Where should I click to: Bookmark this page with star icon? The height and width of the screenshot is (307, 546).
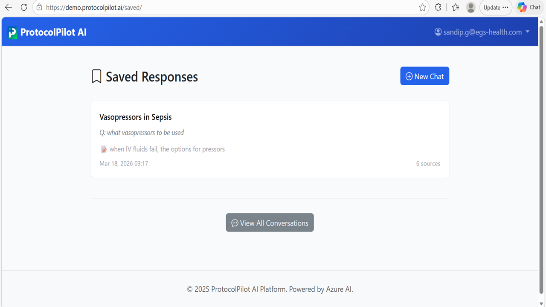click(x=422, y=7)
